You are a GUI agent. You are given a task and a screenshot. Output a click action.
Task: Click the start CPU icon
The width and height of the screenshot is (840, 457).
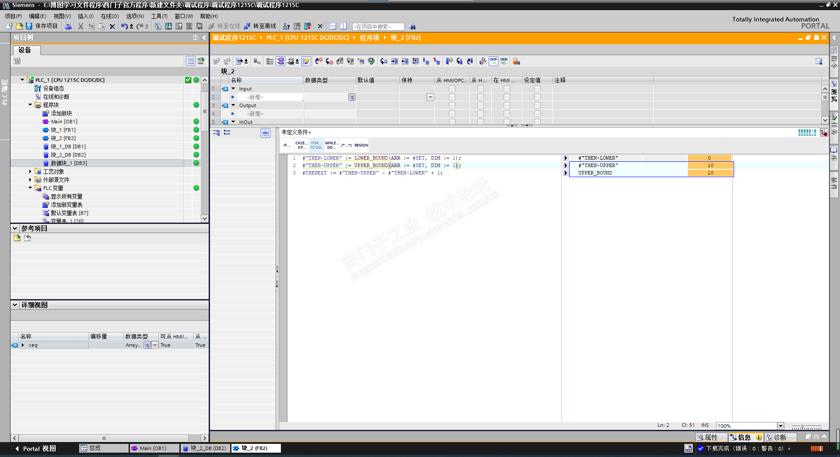(297, 26)
